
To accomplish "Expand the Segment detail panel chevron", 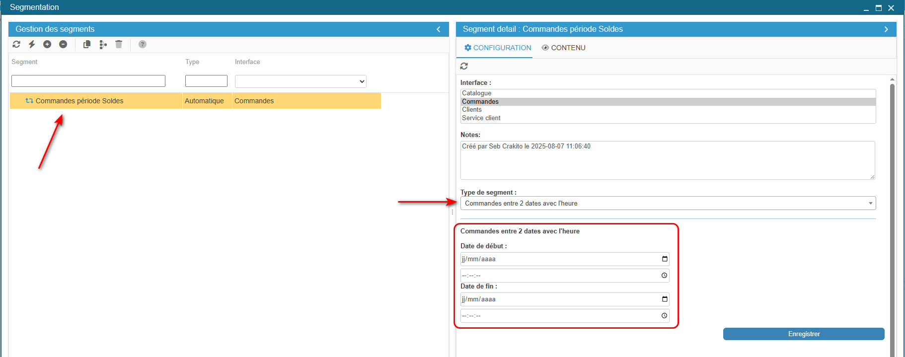I will [886, 29].
